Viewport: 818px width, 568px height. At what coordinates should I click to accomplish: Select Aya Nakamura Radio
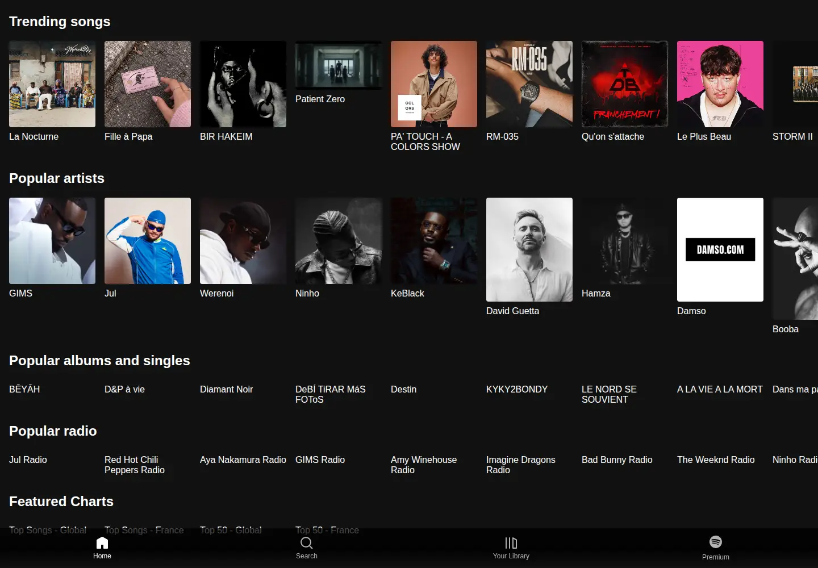[x=243, y=460]
